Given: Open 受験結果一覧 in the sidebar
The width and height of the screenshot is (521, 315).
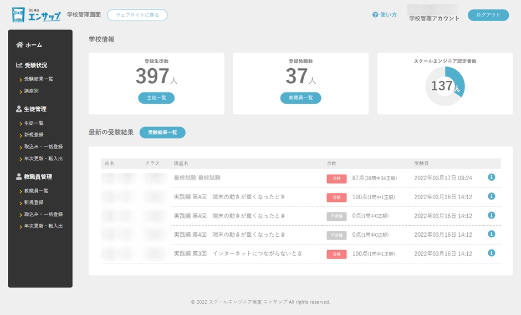Looking at the screenshot, I should [38, 79].
